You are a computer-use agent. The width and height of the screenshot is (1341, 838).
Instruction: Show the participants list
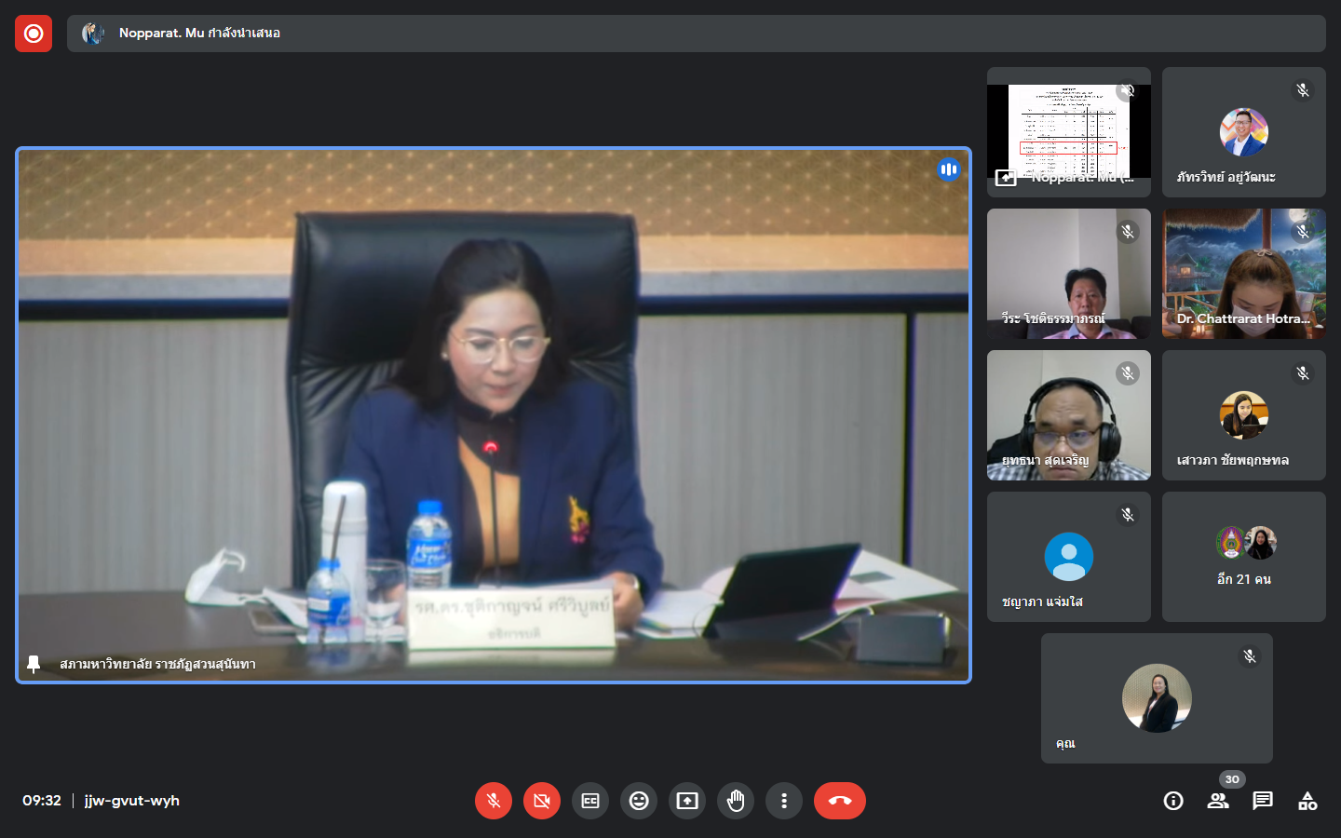coord(1218,801)
